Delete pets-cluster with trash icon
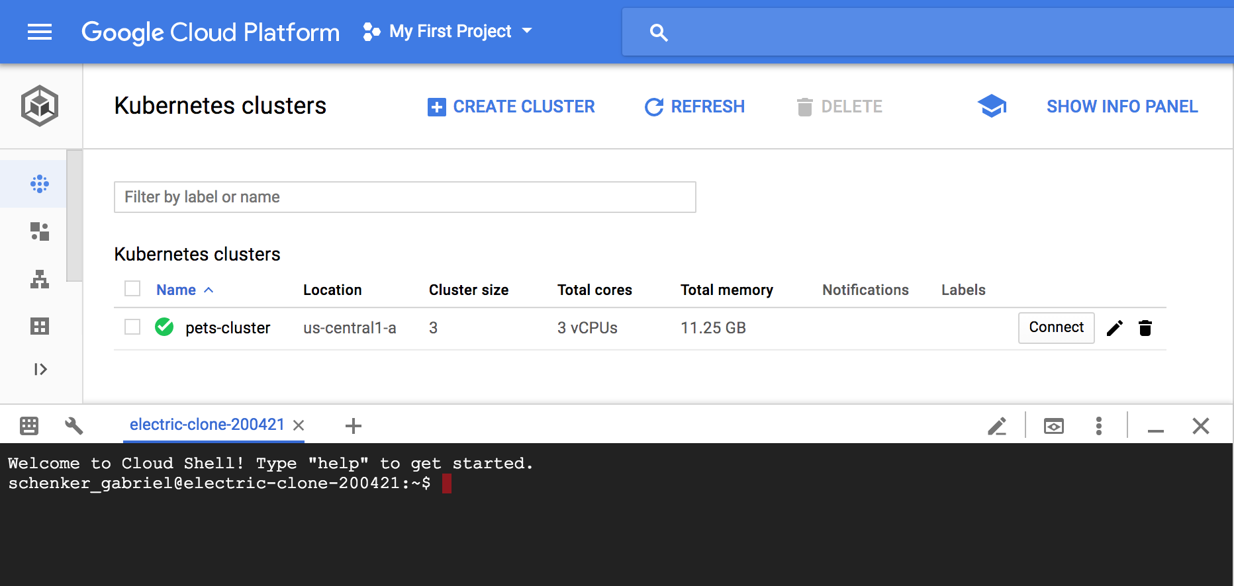Image resolution: width=1234 pixels, height=586 pixels. click(x=1145, y=328)
